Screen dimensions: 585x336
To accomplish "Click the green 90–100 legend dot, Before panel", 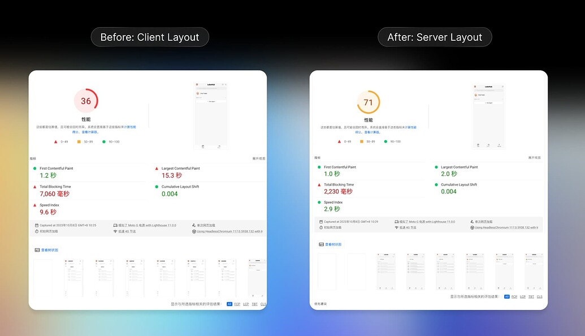I will point(104,142).
